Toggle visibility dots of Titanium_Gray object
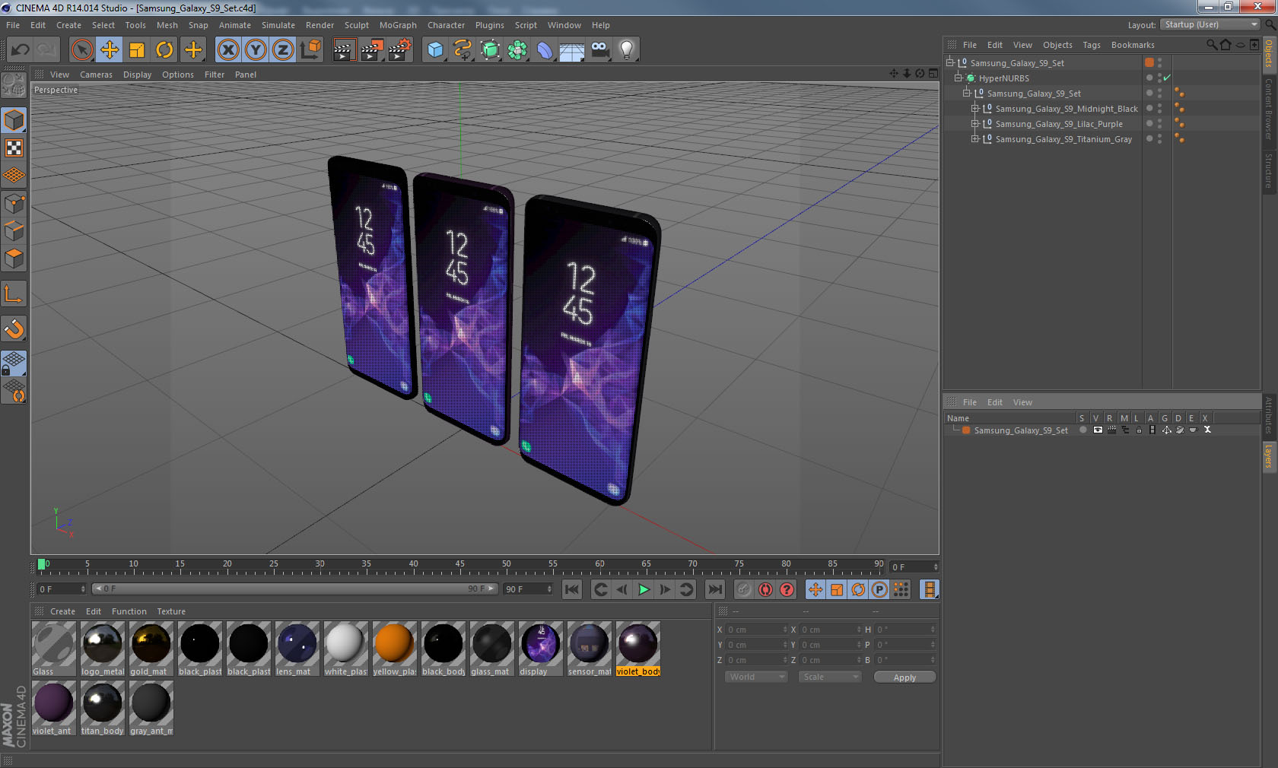Screen dimensions: 1278x768 (1159, 138)
